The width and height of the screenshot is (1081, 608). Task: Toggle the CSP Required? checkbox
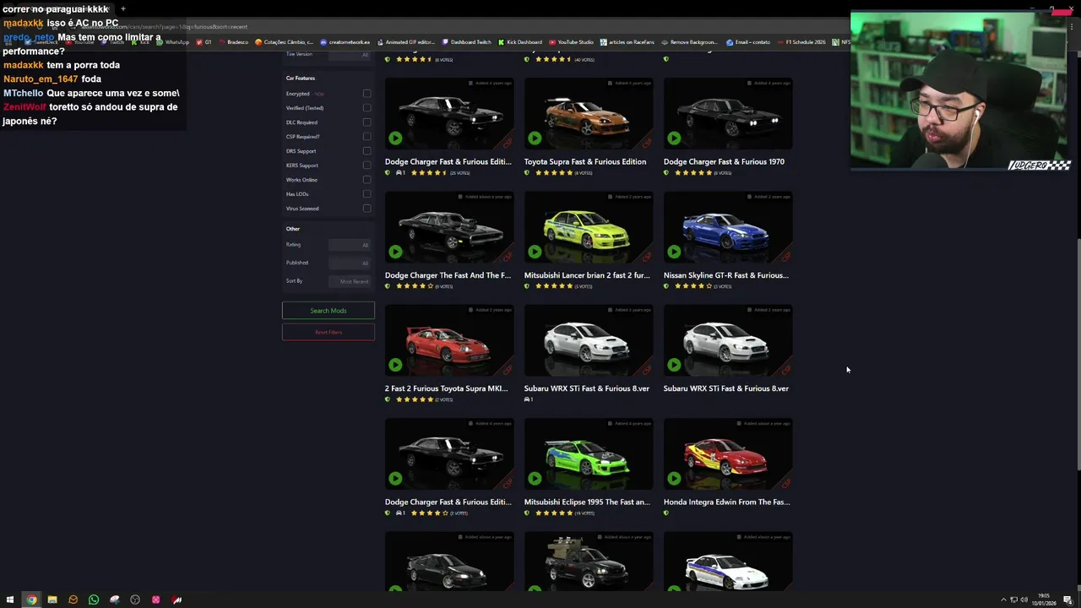pos(367,137)
